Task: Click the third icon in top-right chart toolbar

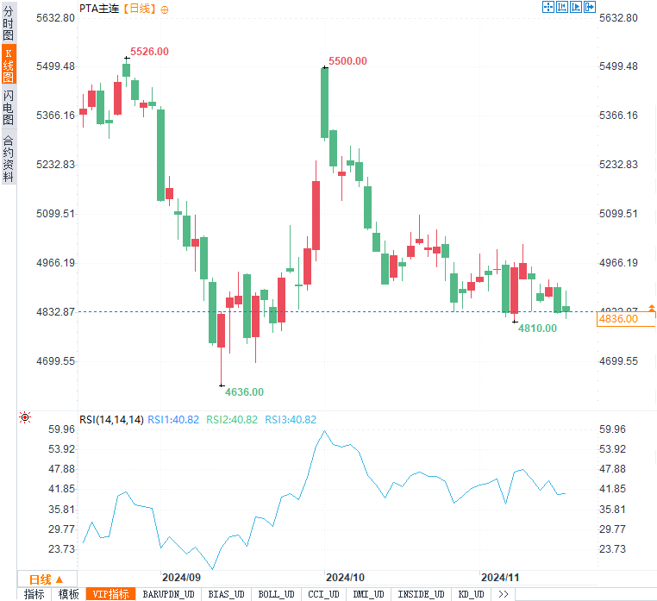Action: 575,8
